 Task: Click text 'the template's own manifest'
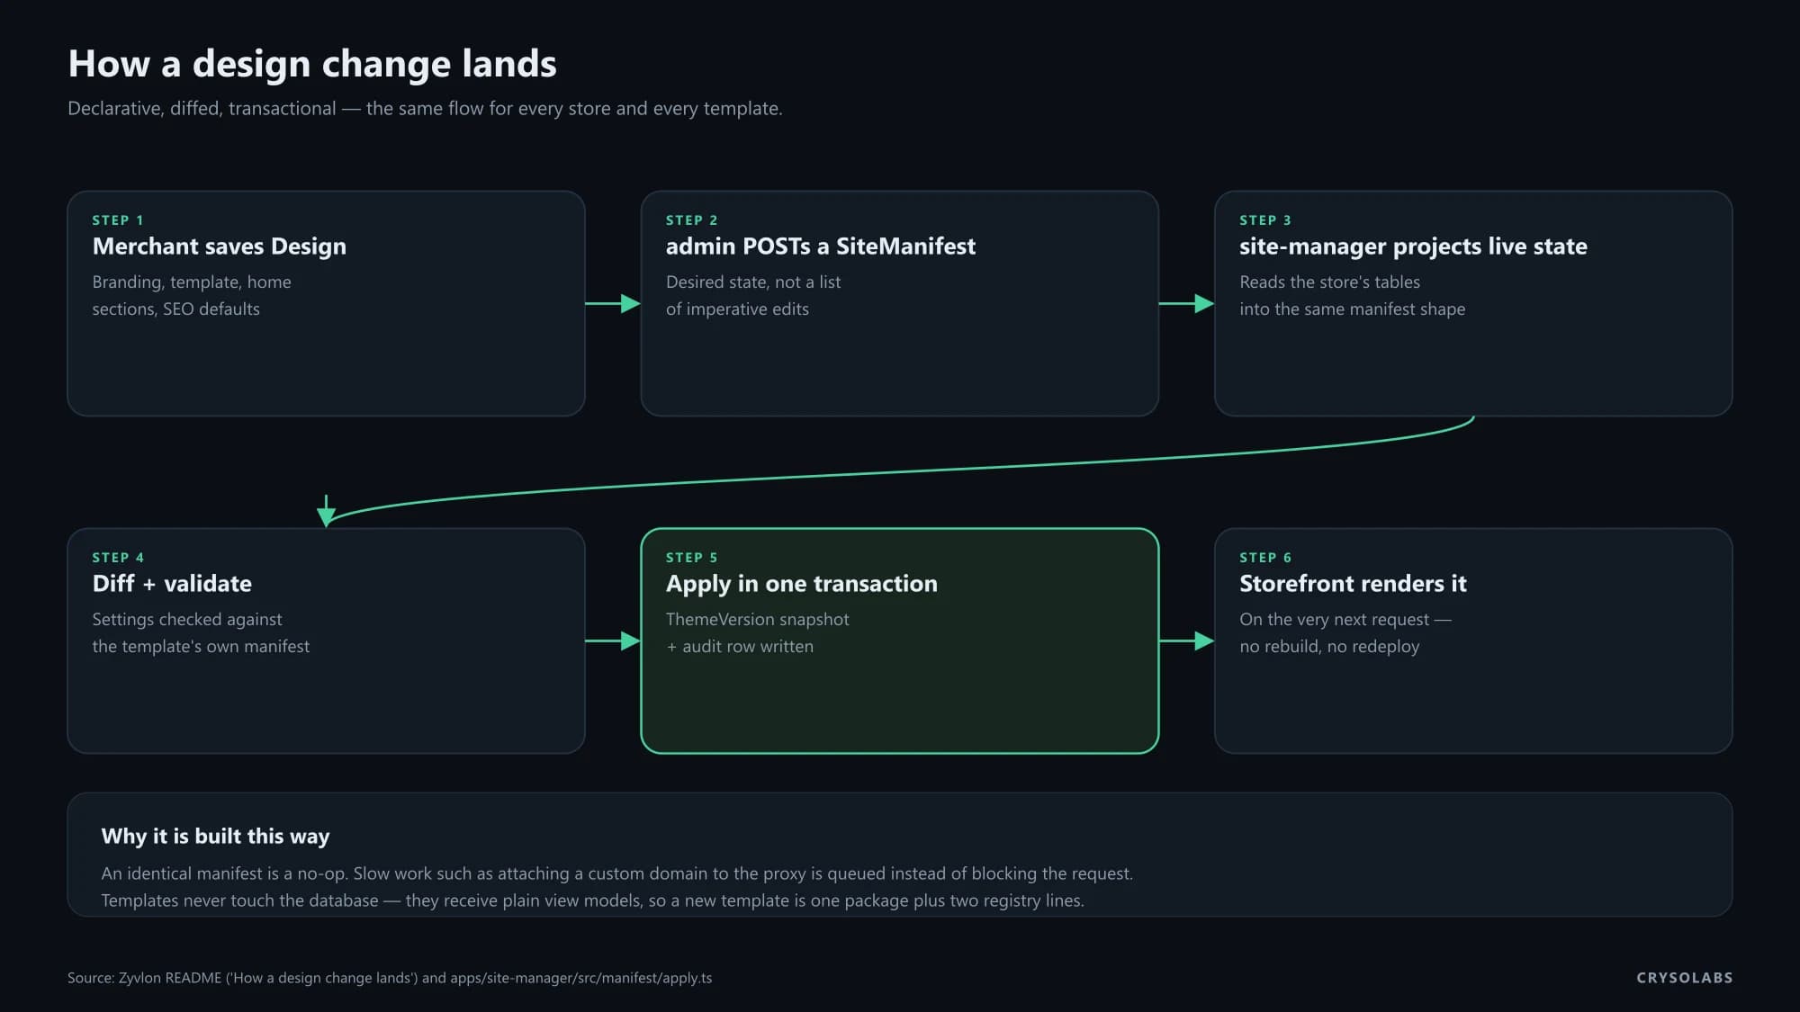tap(201, 647)
